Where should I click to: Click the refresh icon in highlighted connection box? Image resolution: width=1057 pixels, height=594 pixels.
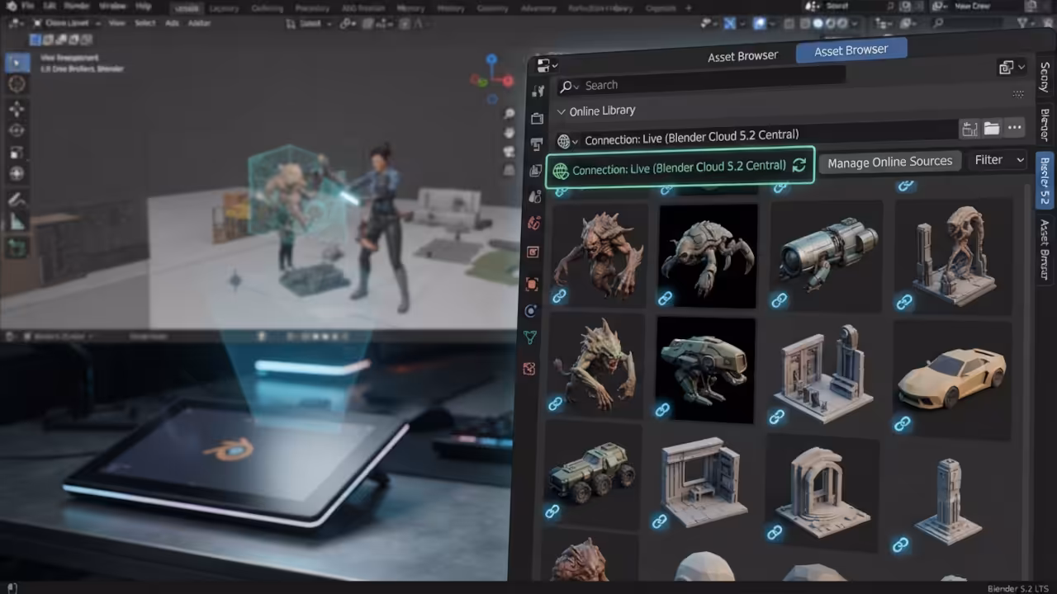(799, 165)
